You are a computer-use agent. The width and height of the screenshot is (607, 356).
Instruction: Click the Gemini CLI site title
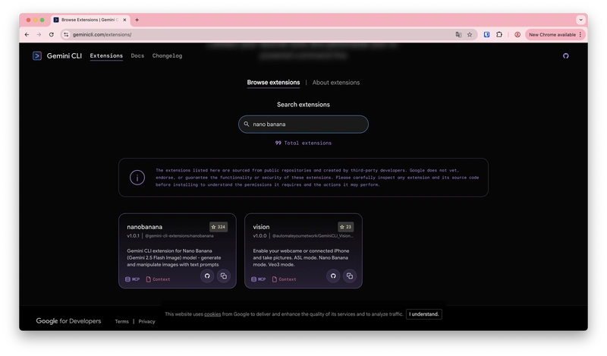click(x=64, y=55)
